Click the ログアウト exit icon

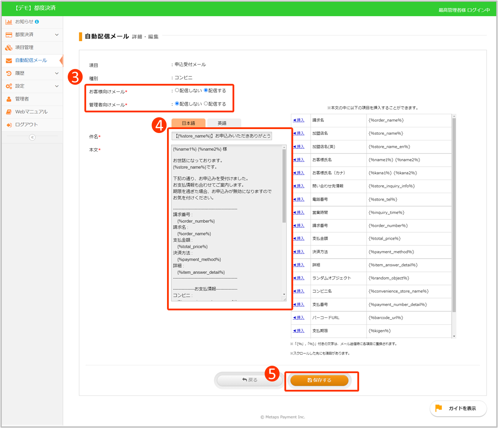[x=9, y=125]
